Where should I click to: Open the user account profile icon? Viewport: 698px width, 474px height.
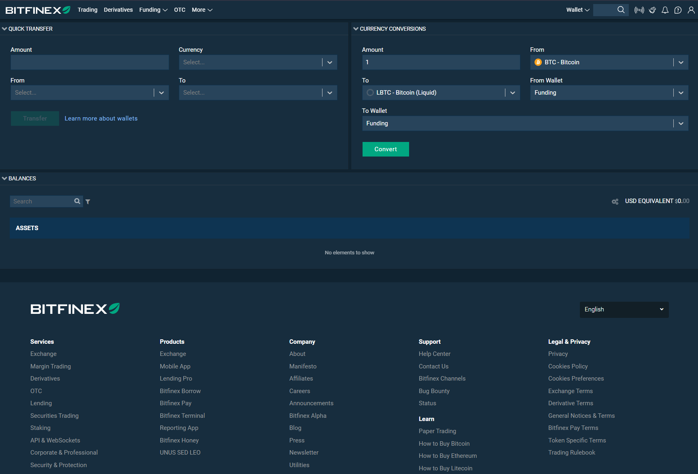point(691,10)
